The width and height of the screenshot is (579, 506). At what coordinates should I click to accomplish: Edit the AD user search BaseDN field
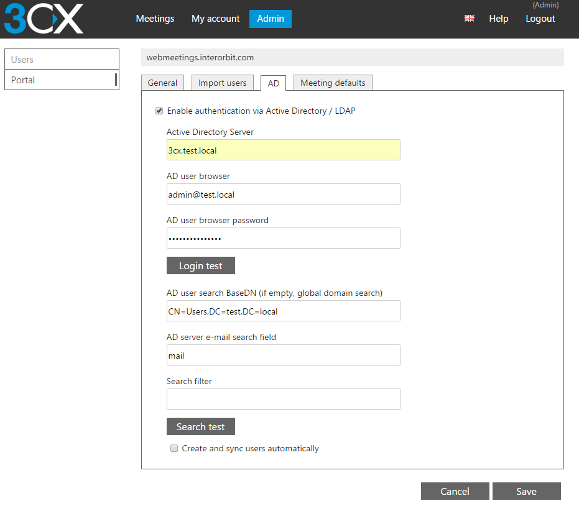(x=283, y=311)
